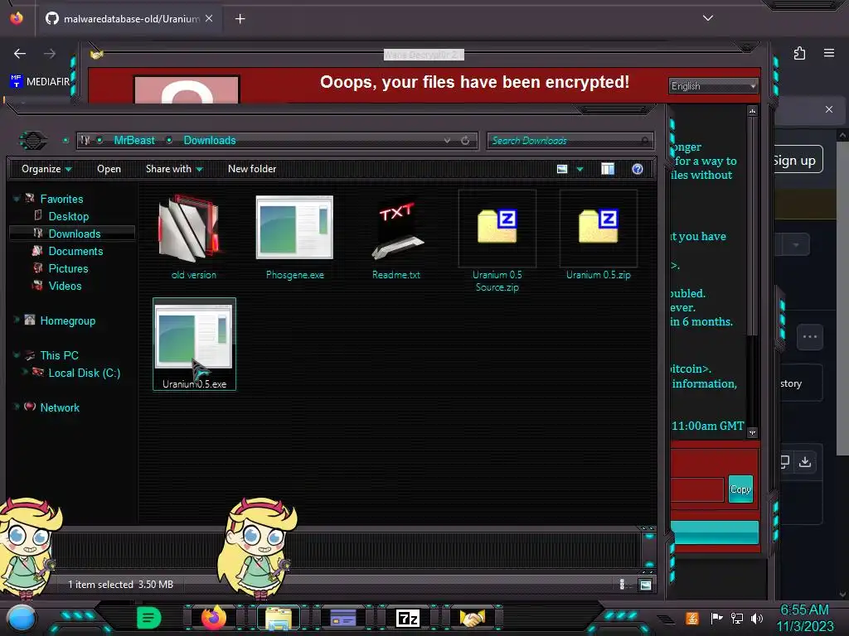Select the Readme.txt file

pyautogui.click(x=396, y=238)
